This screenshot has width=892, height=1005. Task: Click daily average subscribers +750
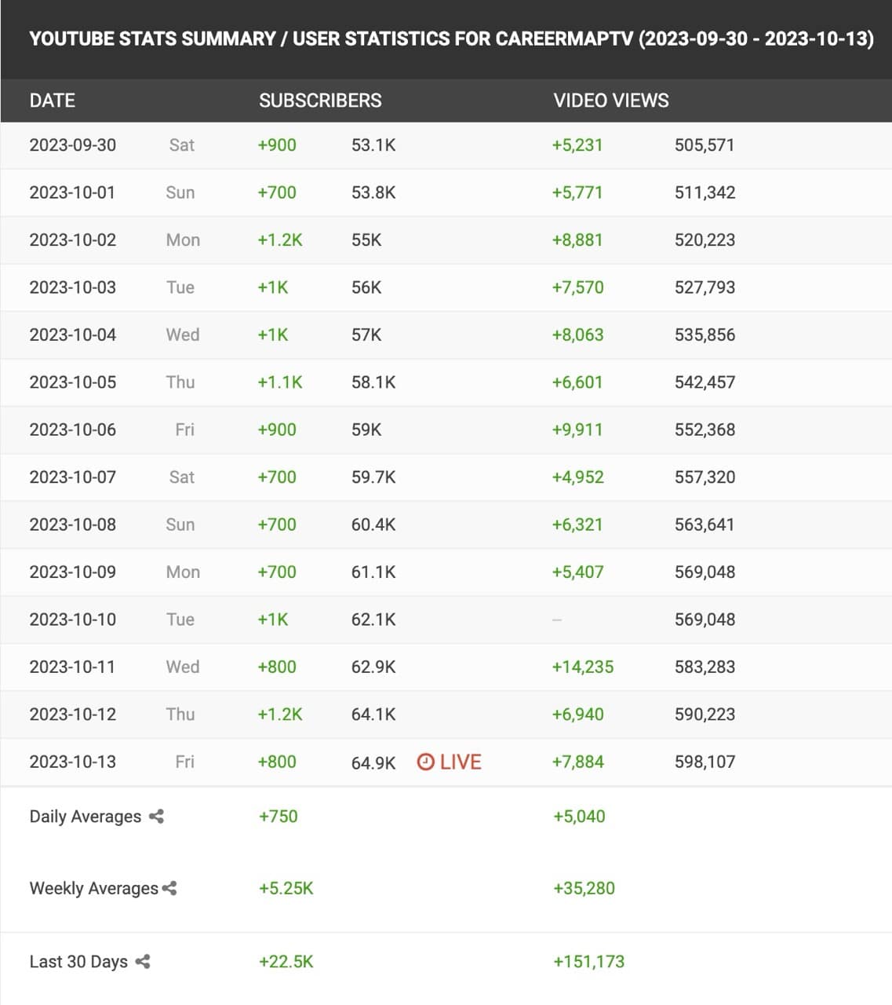click(x=279, y=817)
